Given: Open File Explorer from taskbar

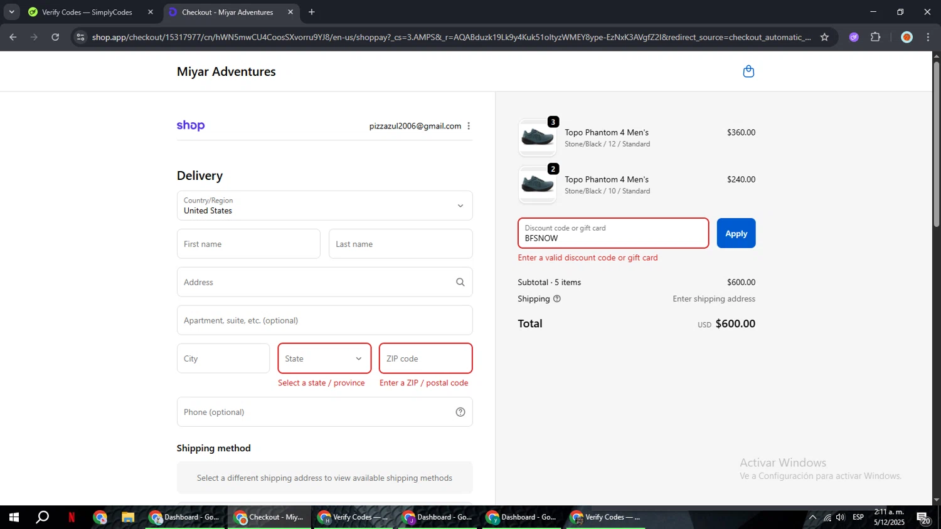Looking at the screenshot, I should [x=128, y=517].
